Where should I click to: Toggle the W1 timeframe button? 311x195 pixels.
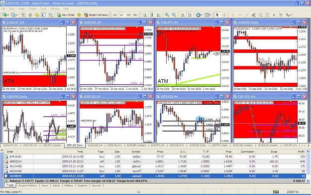coord(129,15)
